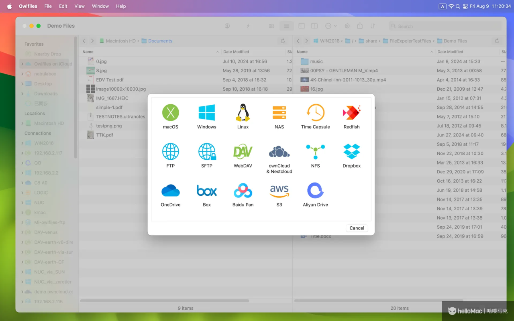Open the toolbar settings gear

(x=347, y=26)
